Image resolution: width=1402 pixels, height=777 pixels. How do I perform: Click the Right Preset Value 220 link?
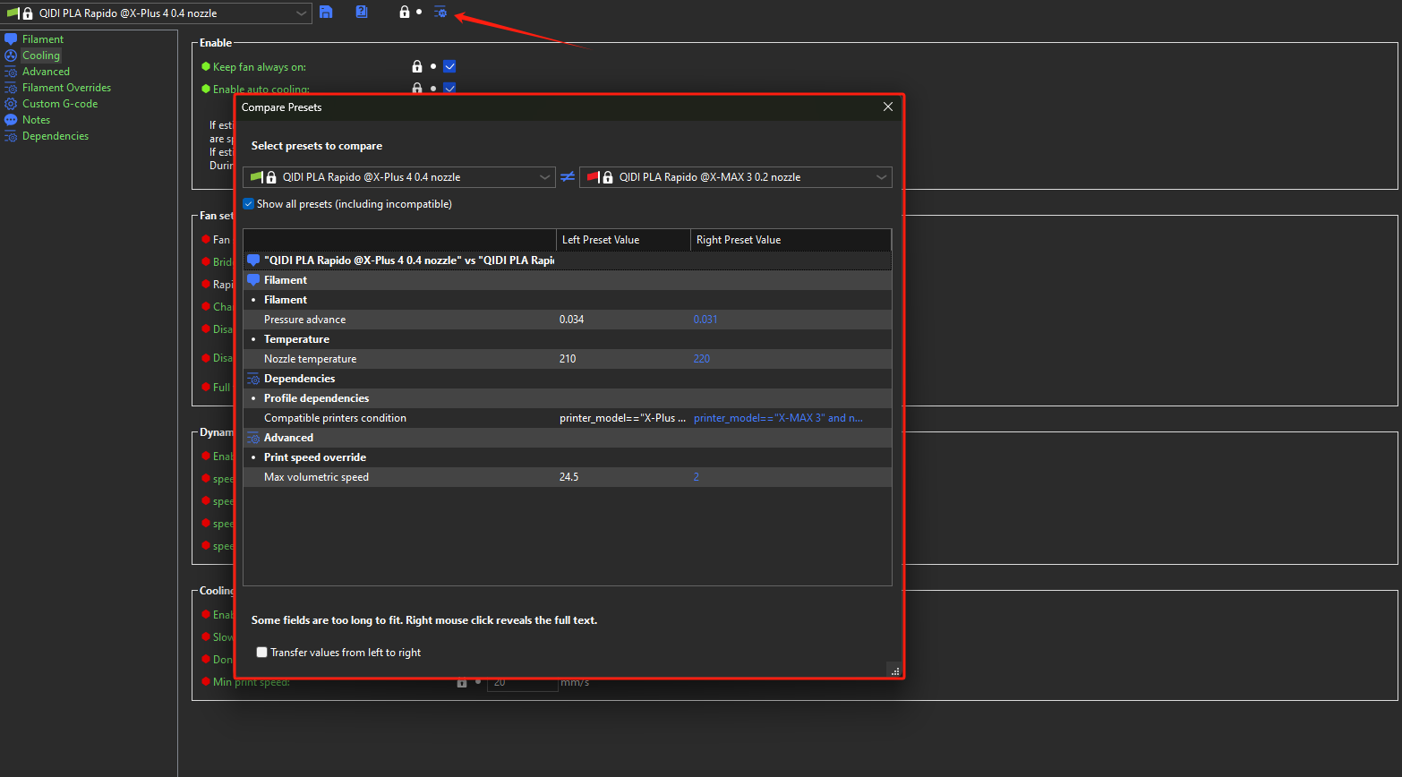[x=701, y=358]
